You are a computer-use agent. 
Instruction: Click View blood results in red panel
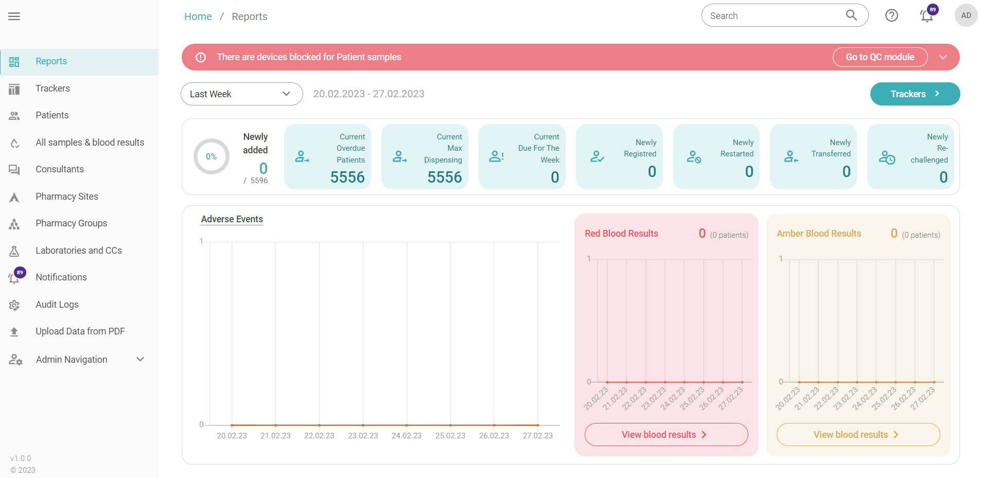tap(666, 435)
